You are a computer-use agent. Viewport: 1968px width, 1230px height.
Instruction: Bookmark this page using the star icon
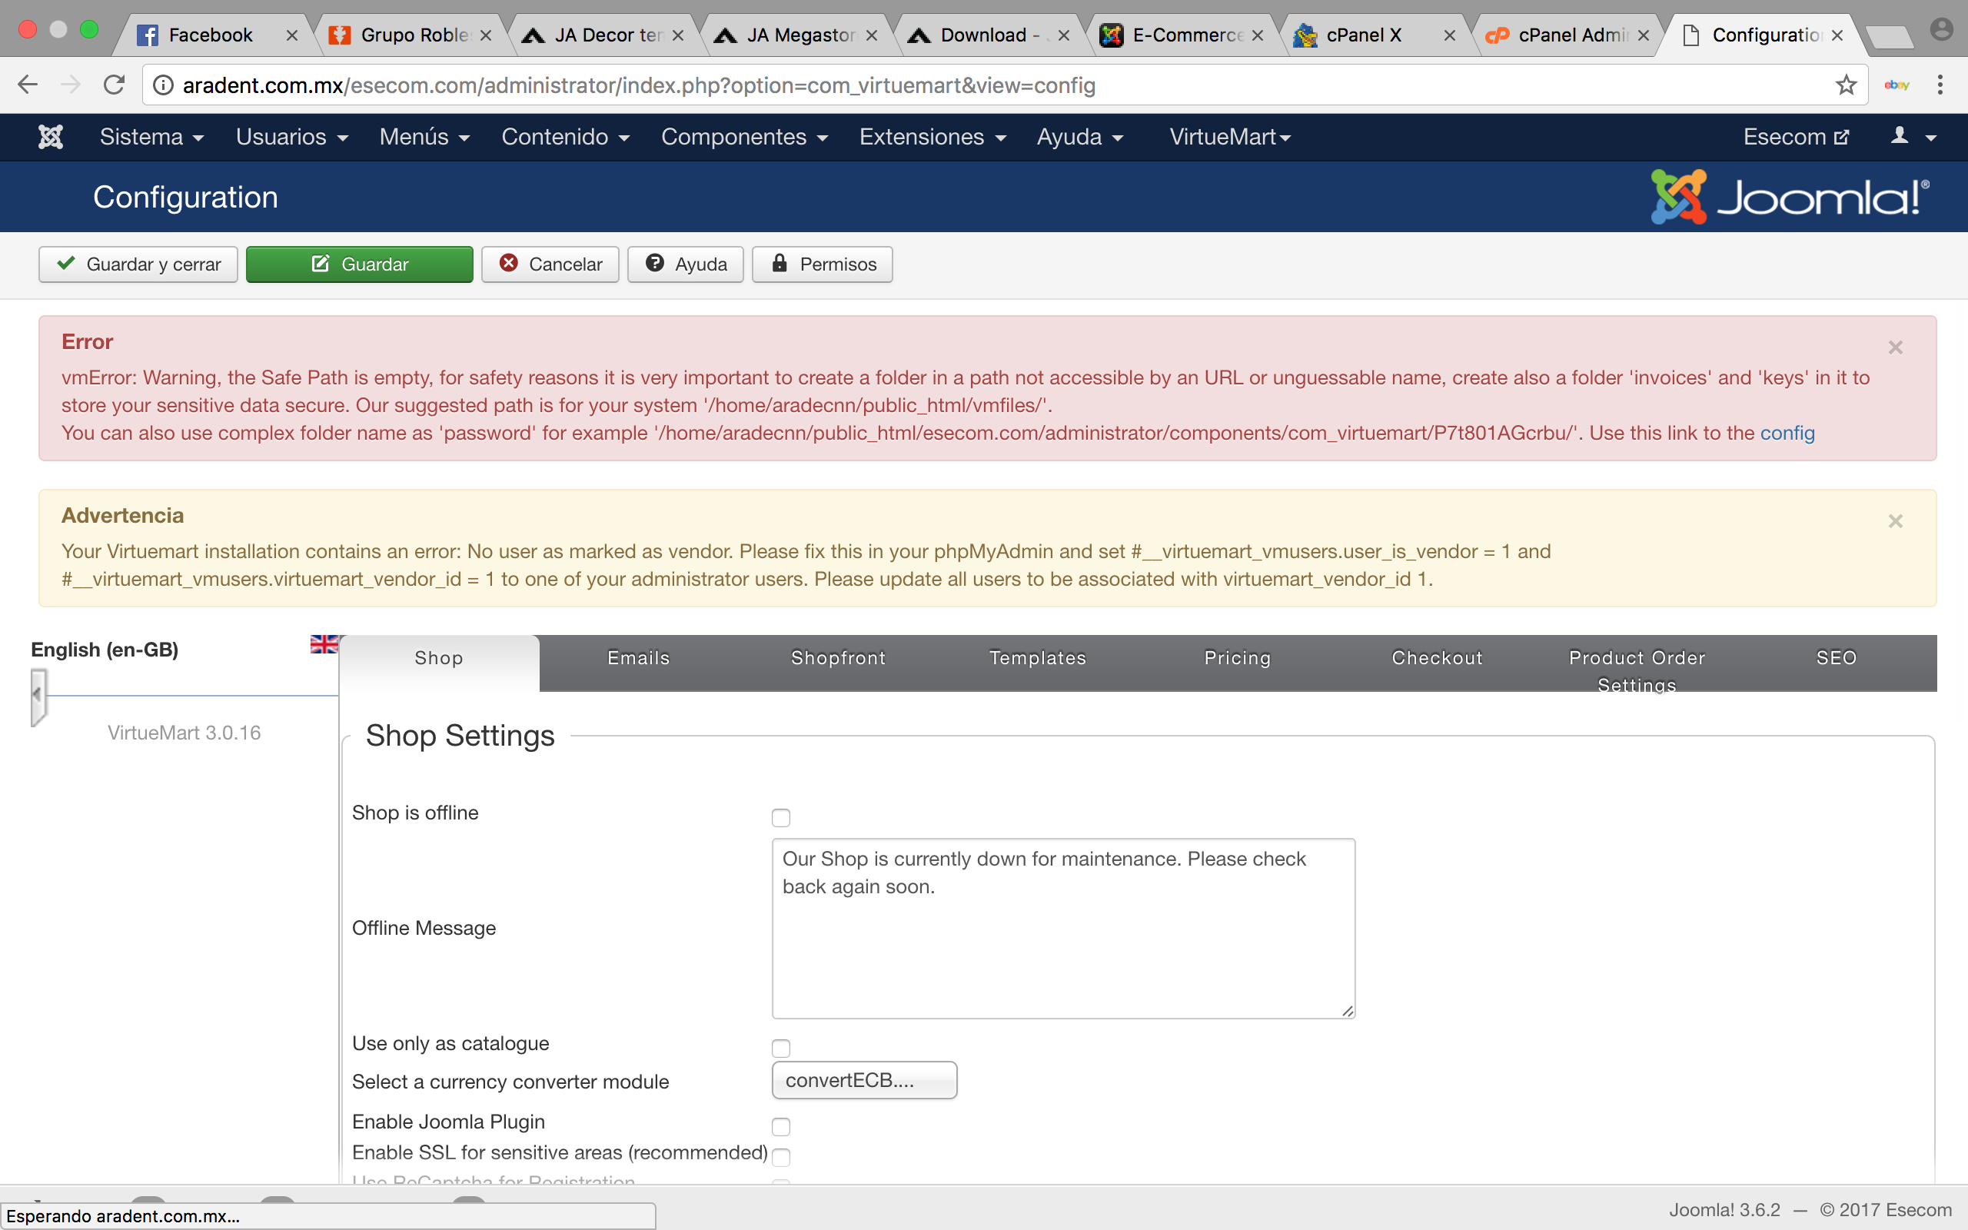(1846, 85)
